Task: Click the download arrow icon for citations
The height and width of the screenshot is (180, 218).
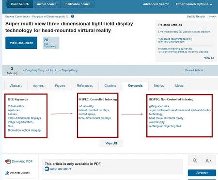Action: [7, 173]
